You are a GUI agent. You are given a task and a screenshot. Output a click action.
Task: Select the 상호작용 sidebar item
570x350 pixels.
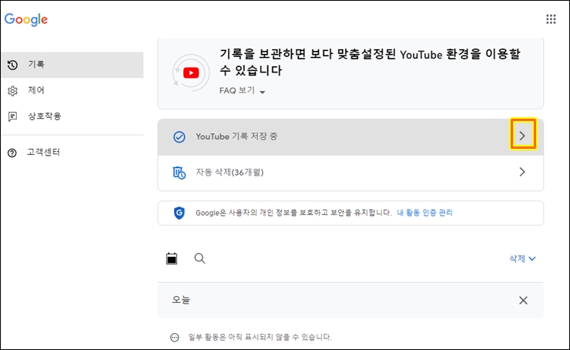click(x=72, y=116)
